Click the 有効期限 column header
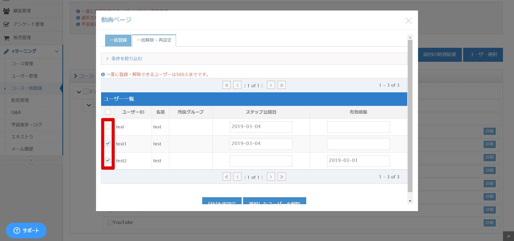This screenshot has height=241, width=514. 358,112
